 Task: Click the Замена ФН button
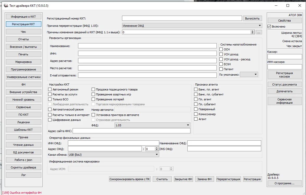(204, 179)
